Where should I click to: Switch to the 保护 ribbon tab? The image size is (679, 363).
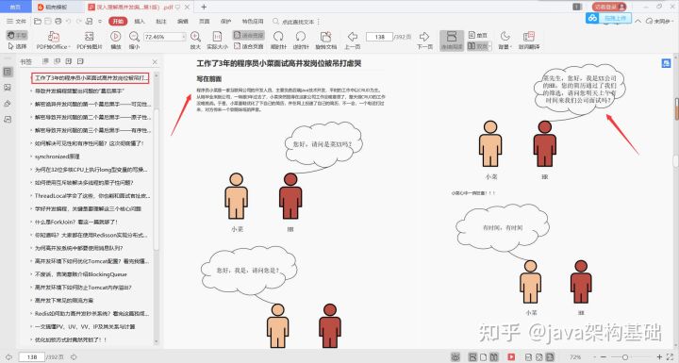click(226, 22)
